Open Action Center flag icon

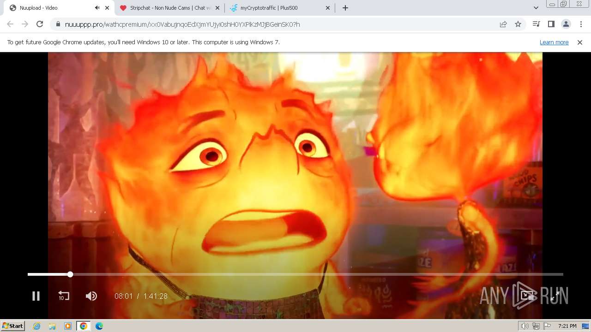click(547, 326)
